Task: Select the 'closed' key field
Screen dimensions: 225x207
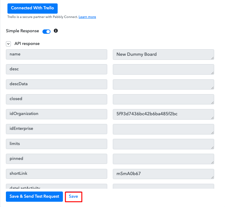Action: point(56,99)
